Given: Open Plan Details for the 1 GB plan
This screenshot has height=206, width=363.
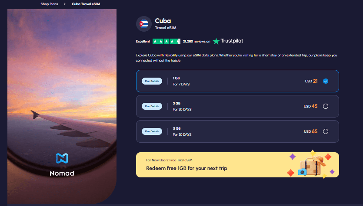Looking at the screenshot, I should [152, 81].
